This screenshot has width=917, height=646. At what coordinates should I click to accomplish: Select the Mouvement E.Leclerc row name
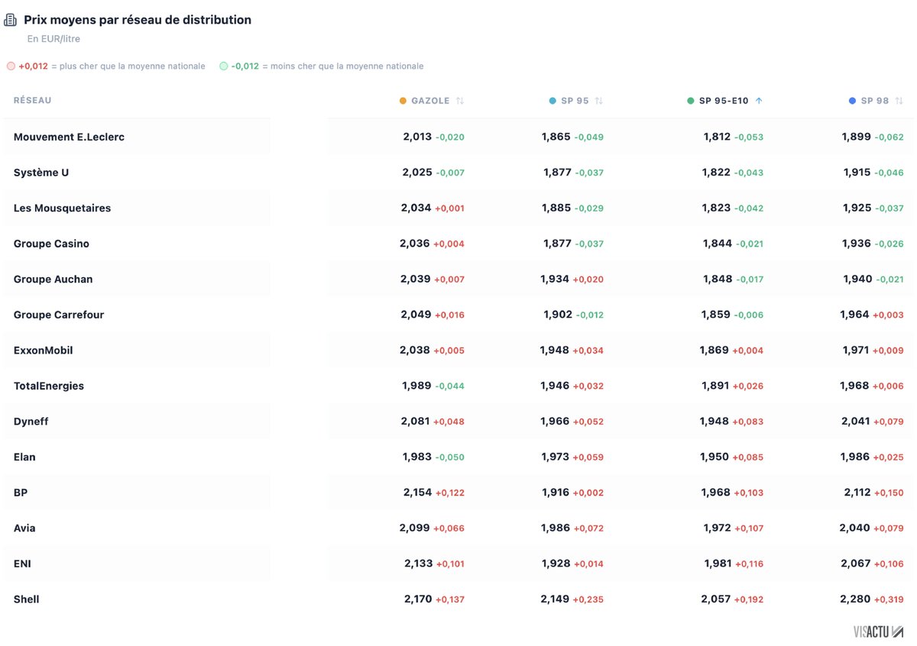coord(69,137)
